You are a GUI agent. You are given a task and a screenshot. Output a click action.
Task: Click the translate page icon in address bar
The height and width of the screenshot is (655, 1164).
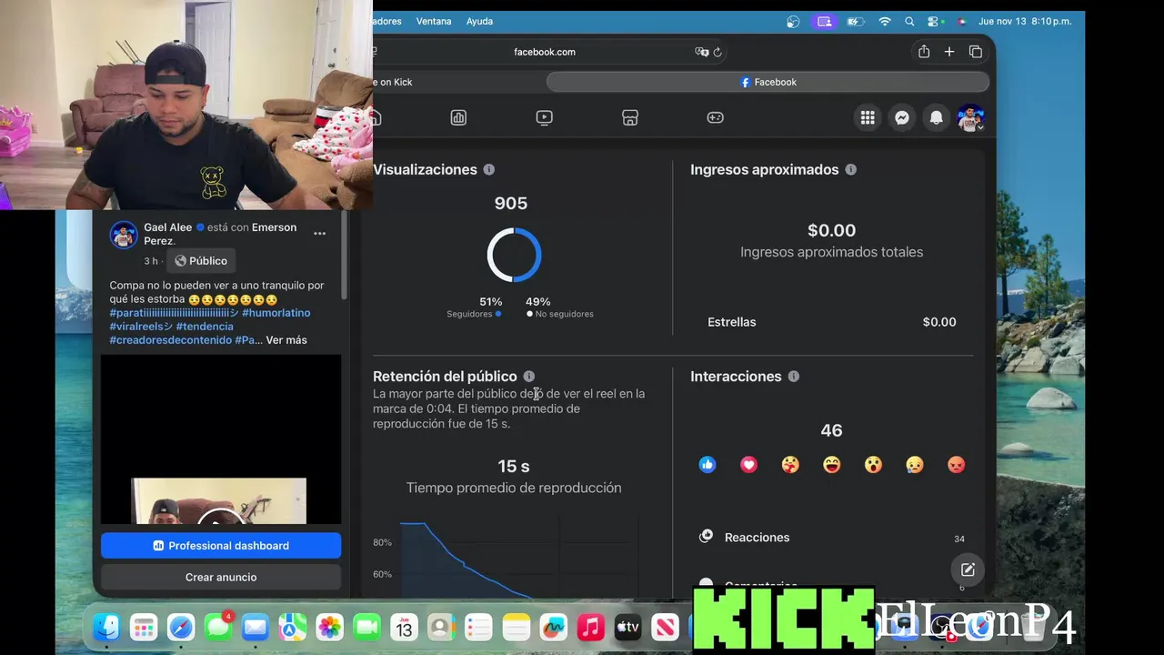[x=701, y=52]
